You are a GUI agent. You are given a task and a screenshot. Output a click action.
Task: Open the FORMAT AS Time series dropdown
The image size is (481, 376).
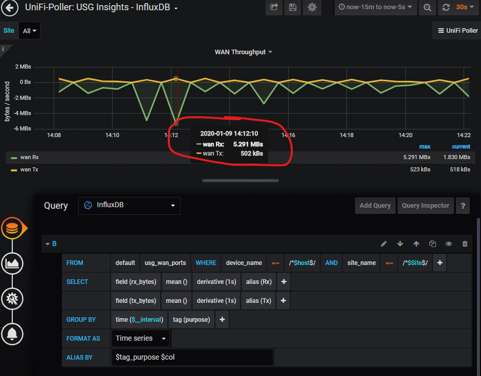tap(140, 338)
